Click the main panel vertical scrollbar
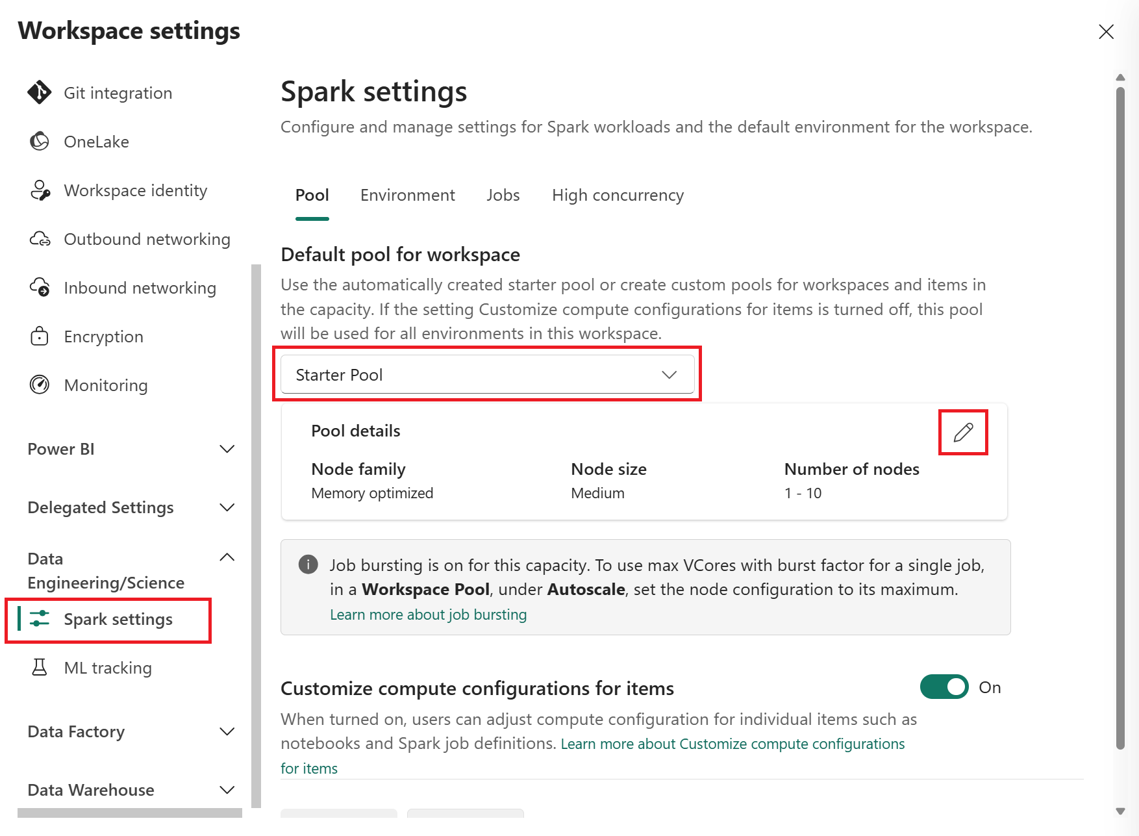The height and width of the screenshot is (836, 1139). (x=1120, y=418)
